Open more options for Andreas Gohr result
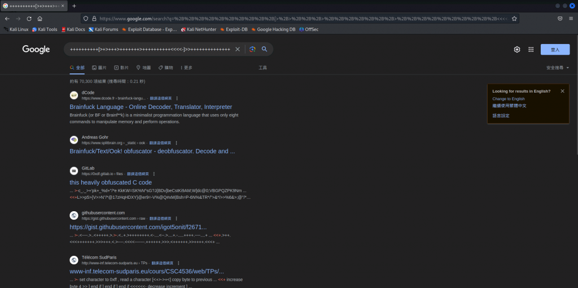This screenshot has height=288, width=578. [176, 143]
